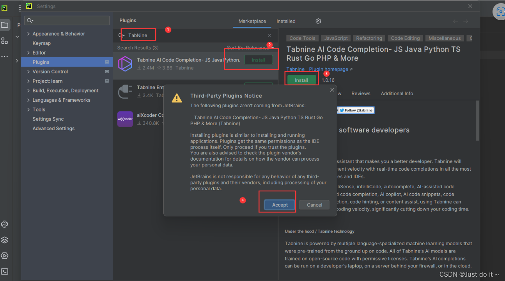Open the Terminal icon in left sidebar

[x=5, y=271]
